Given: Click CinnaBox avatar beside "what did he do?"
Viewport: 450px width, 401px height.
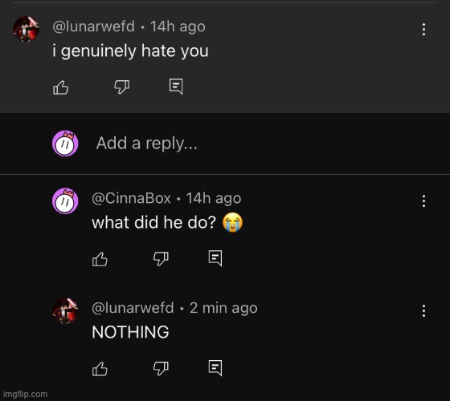Looking at the screenshot, I should (x=65, y=200).
